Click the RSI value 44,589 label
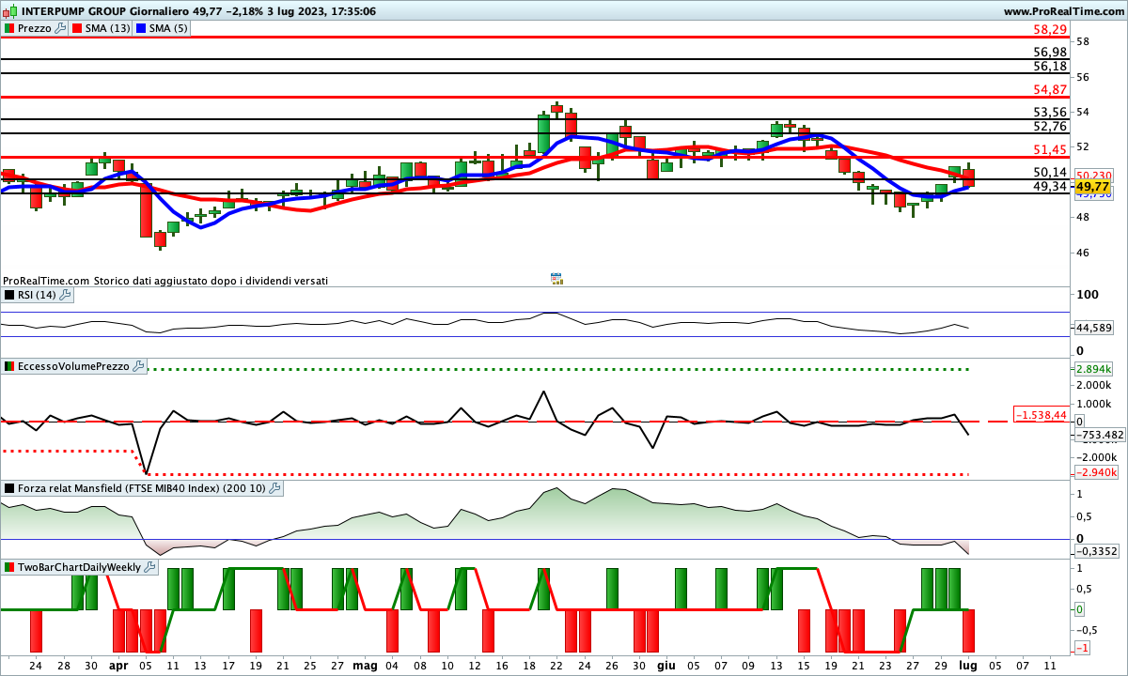1128x676 pixels. tap(1094, 328)
